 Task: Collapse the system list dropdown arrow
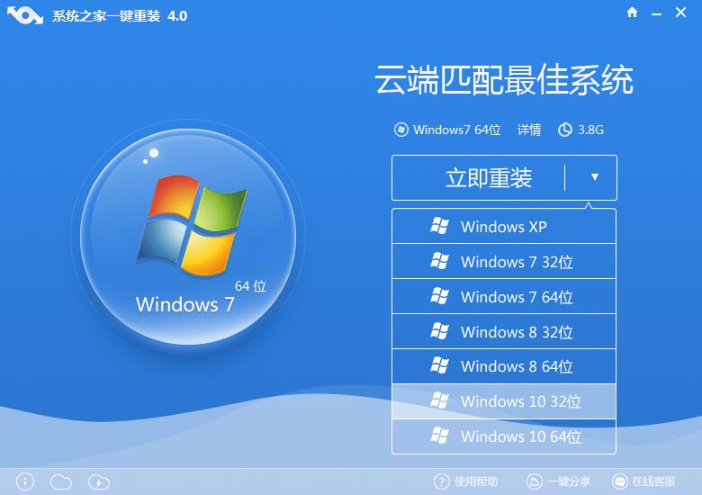(595, 177)
